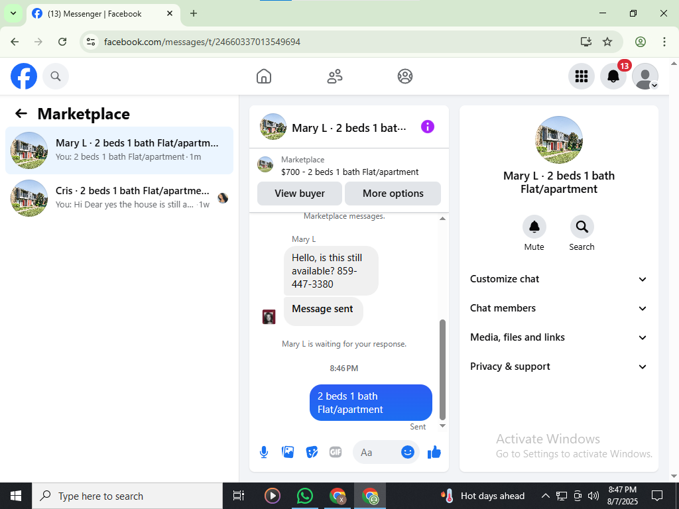Open the Hot days ahead weather widget
Image resolution: width=679 pixels, height=509 pixels.
click(x=482, y=496)
